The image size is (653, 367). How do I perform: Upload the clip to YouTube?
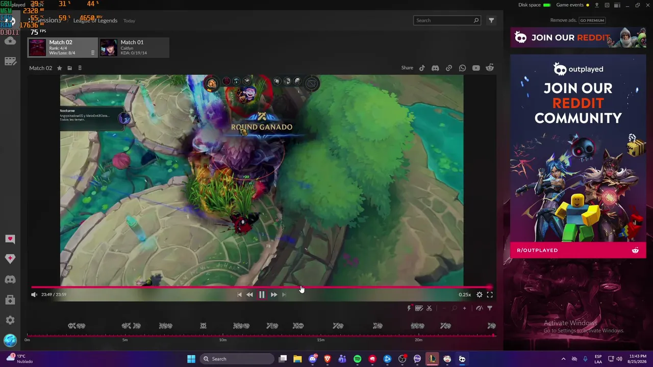(x=476, y=68)
